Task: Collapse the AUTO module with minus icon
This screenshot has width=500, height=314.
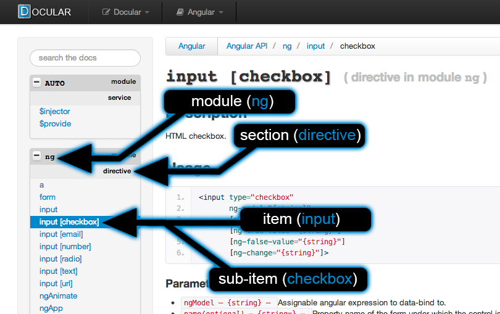Action: pyautogui.click(x=36, y=83)
